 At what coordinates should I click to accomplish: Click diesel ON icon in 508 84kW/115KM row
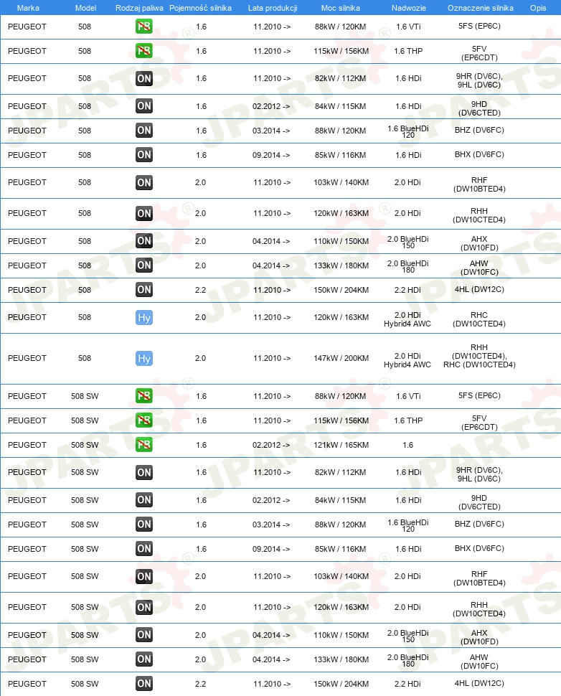click(x=143, y=106)
